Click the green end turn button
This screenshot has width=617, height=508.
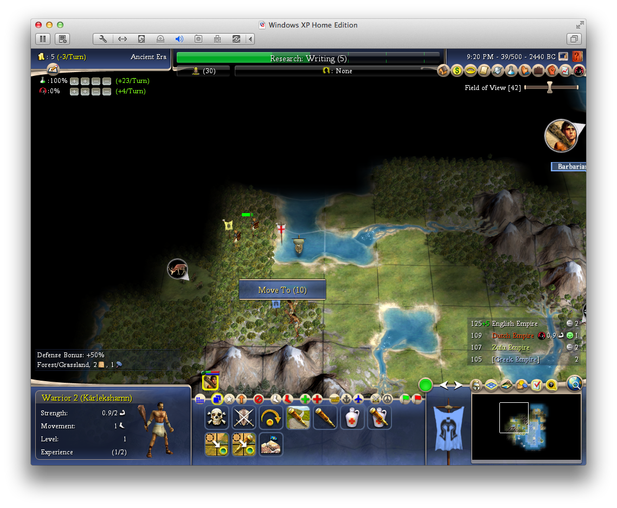pyautogui.click(x=426, y=385)
